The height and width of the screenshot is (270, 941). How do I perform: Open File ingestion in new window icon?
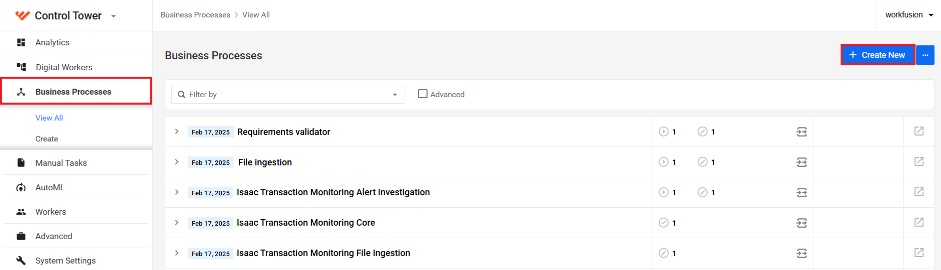click(919, 161)
